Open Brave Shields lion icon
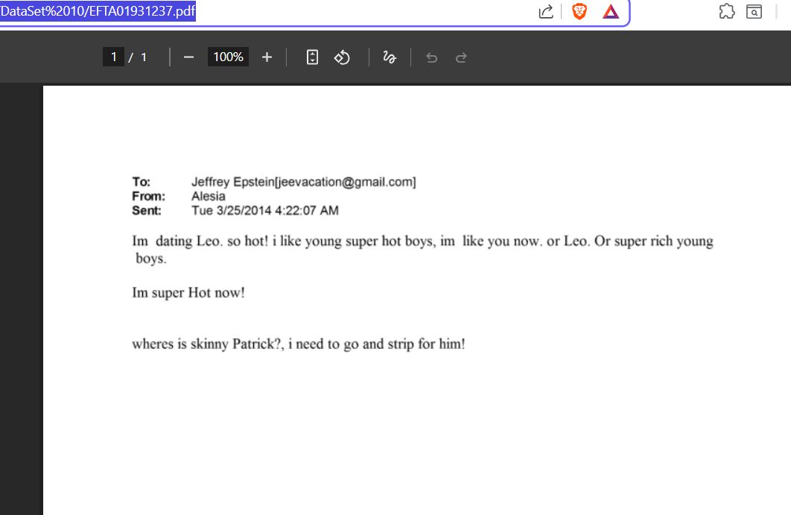Screen dimensions: 791x515 (579, 11)
